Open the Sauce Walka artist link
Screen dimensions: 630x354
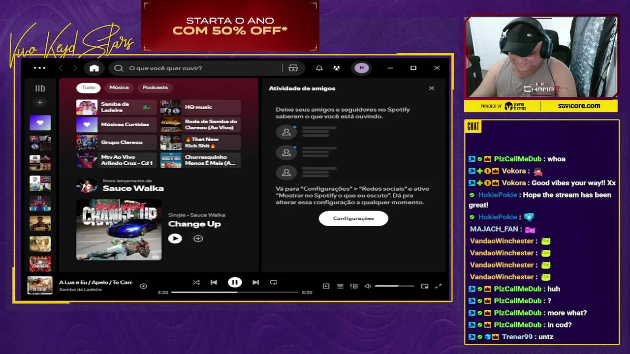133,188
